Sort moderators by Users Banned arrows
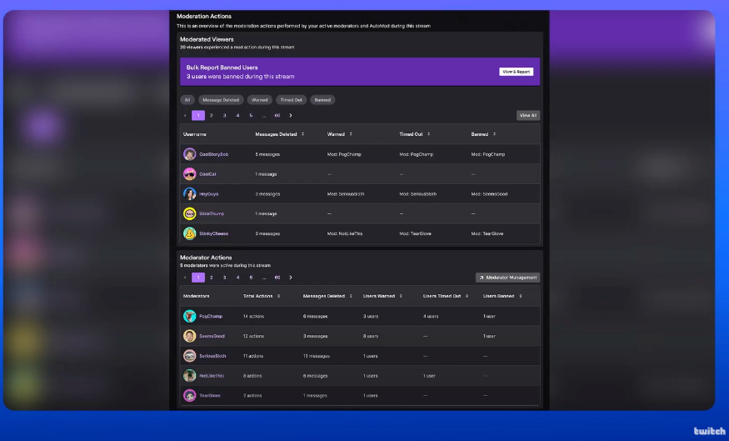 pos(520,296)
